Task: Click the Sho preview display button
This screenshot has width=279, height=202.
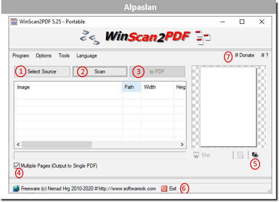Action: [x=202, y=155]
